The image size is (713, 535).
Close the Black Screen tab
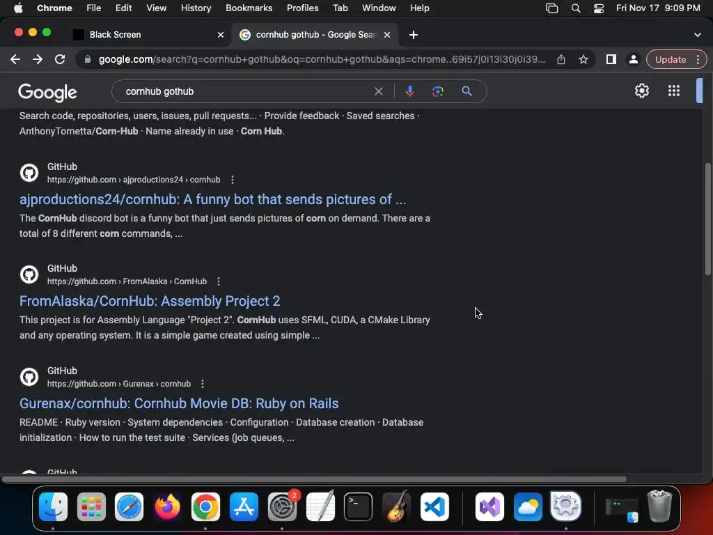point(221,35)
